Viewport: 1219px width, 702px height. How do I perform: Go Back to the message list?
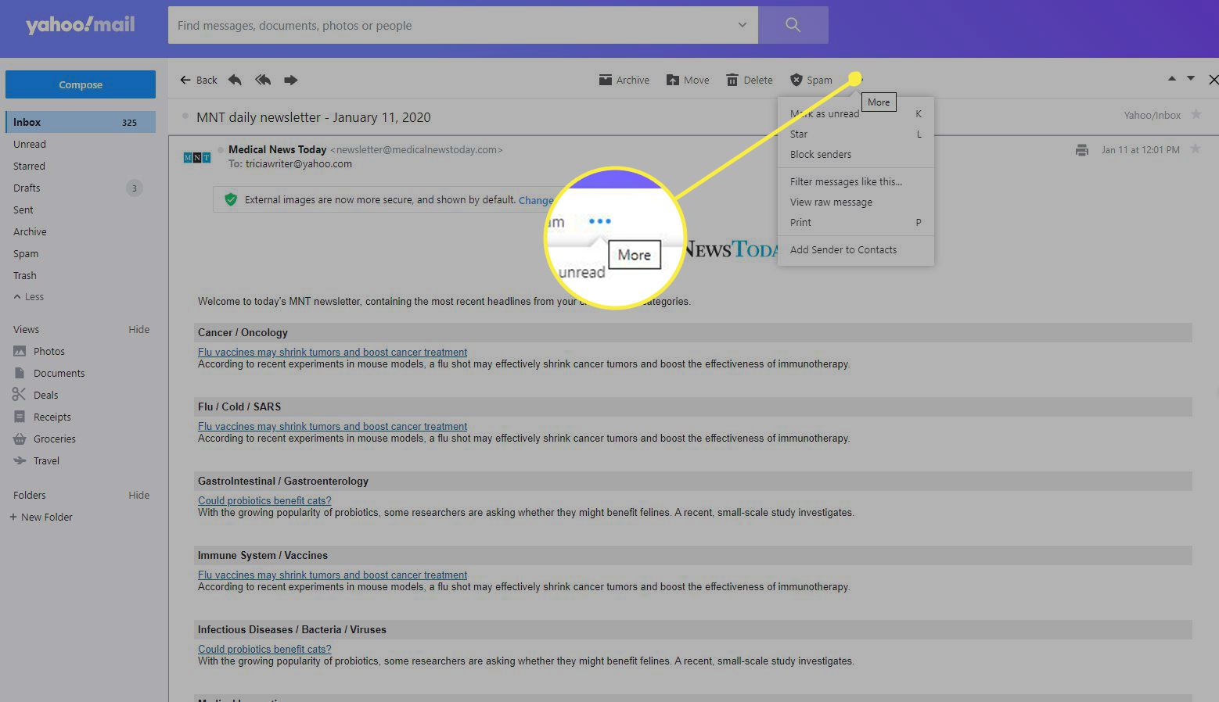(x=199, y=80)
